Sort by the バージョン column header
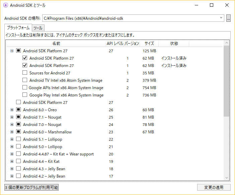 click(132, 44)
